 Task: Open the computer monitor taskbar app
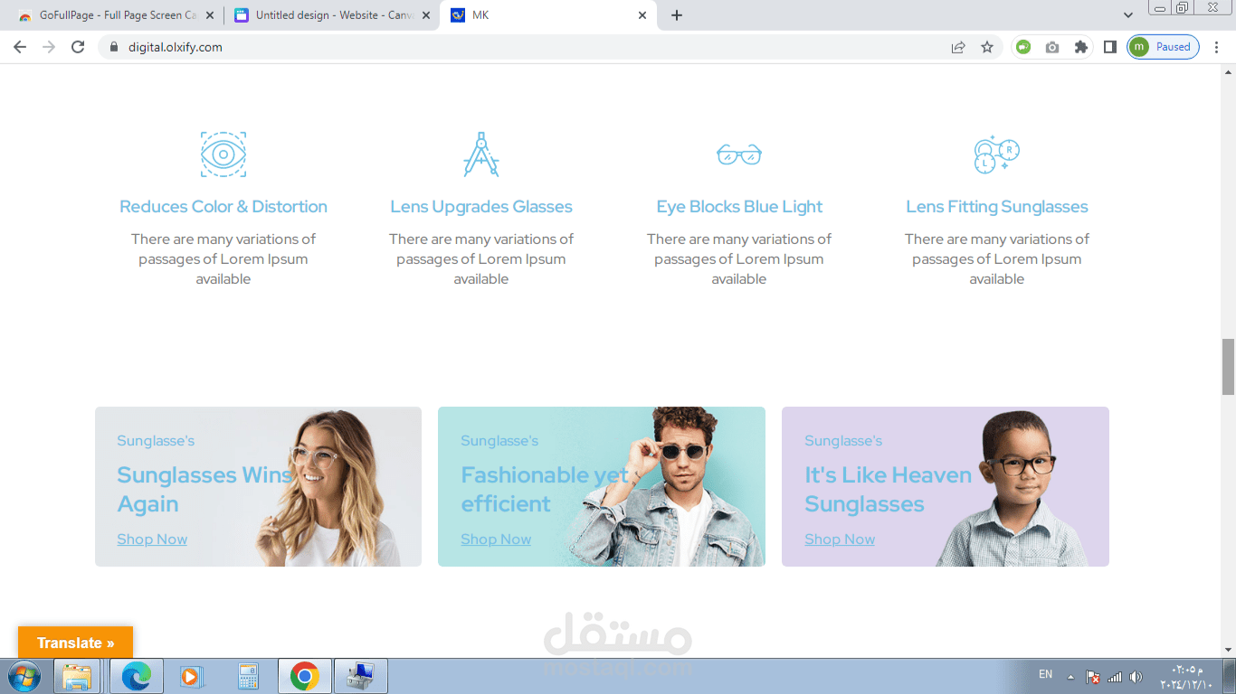pyautogui.click(x=361, y=676)
